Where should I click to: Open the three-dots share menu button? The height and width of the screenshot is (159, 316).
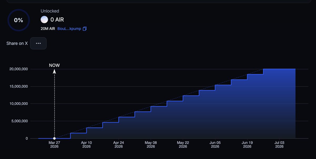[x=38, y=43]
